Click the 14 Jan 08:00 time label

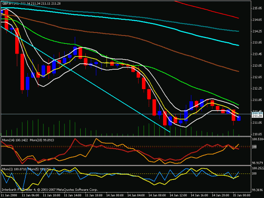(x=157, y=195)
